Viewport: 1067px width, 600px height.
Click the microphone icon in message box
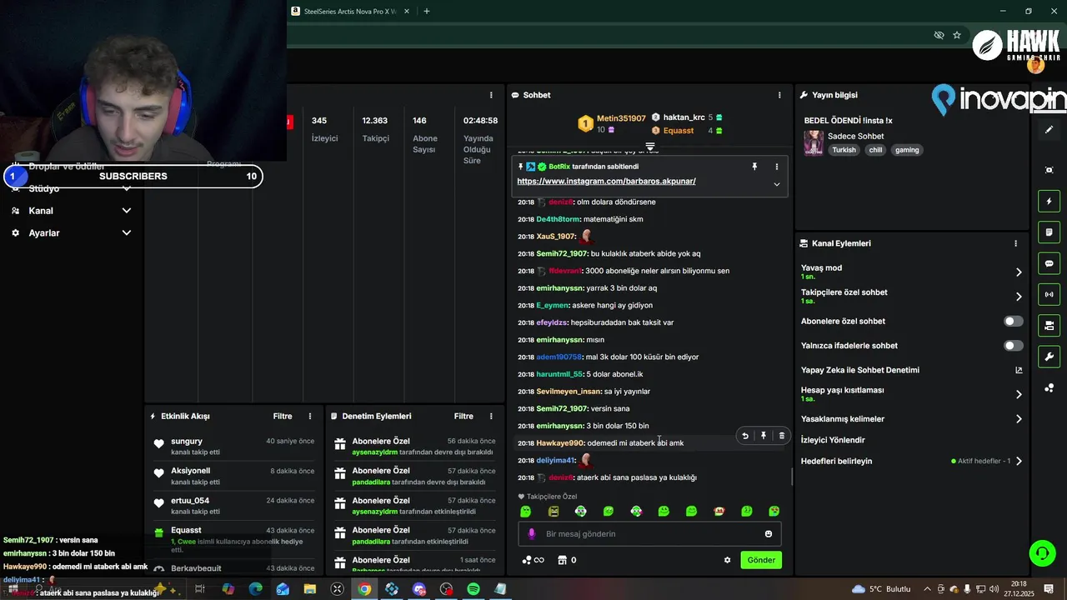point(532,533)
